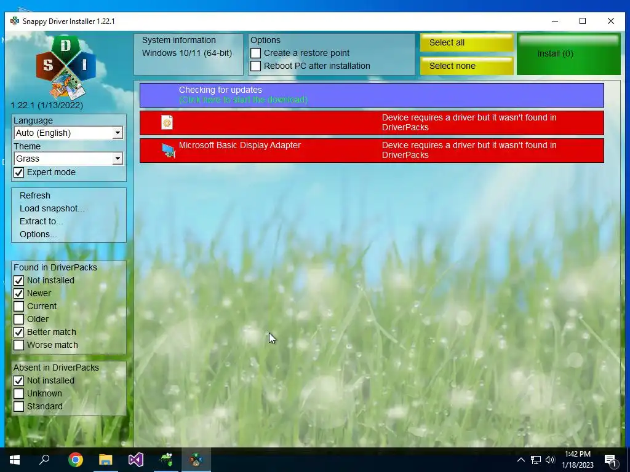Screen dimensions: 630x472
Task: Click the System information panel
Action: point(188,54)
